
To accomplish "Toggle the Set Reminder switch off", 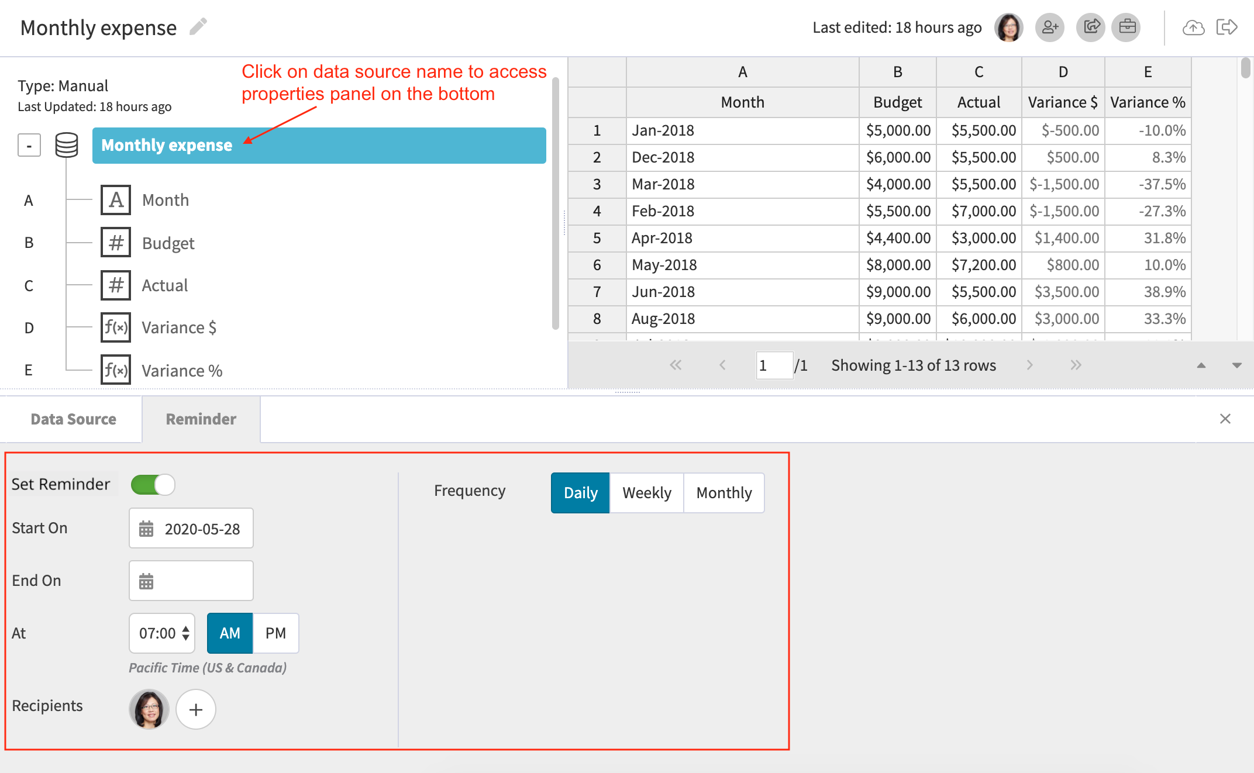I will [x=153, y=484].
